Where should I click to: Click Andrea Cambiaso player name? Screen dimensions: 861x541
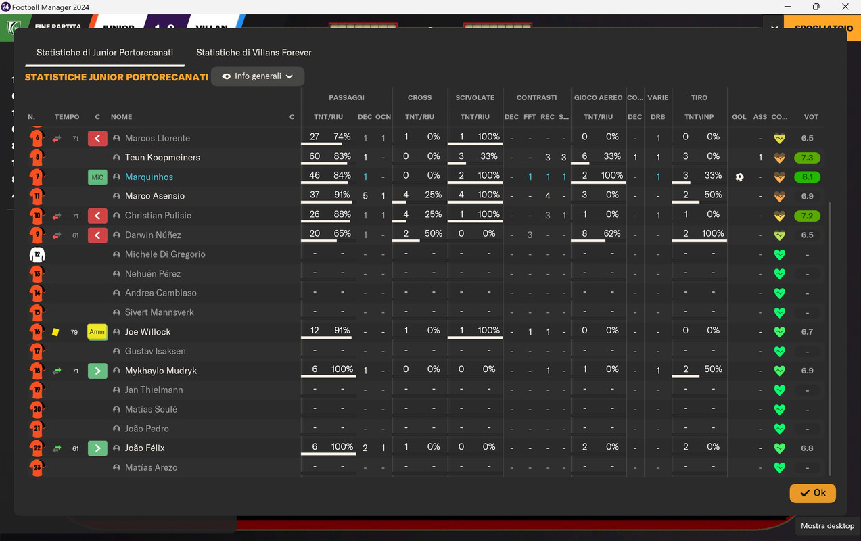161,293
